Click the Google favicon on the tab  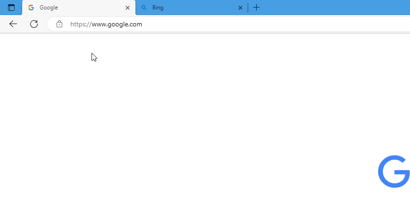click(31, 8)
